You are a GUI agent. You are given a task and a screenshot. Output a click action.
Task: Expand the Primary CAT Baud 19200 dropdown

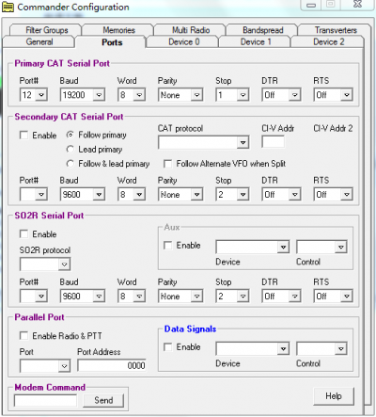(83, 95)
